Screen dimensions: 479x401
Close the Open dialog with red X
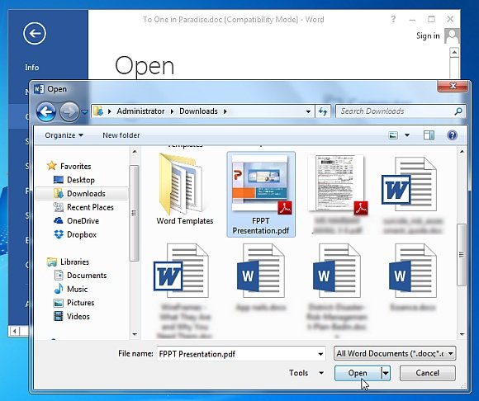(453, 86)
